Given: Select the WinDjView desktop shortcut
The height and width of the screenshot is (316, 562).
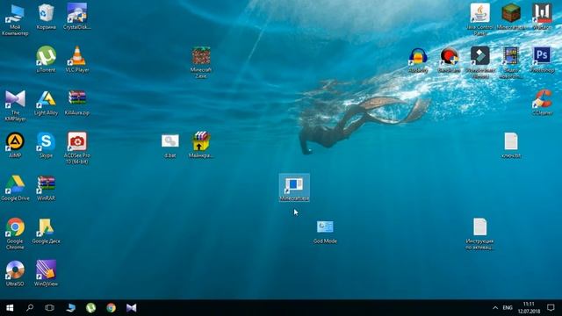Looking at the screenshot, I should pos(47,273).
